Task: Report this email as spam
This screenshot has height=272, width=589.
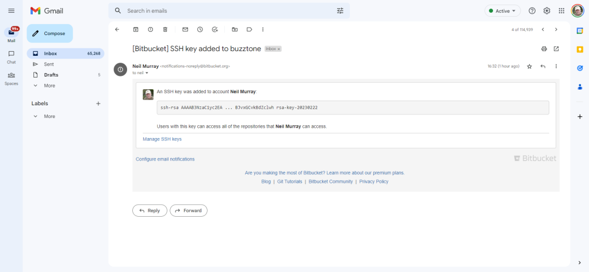Action: pos(151,29)
